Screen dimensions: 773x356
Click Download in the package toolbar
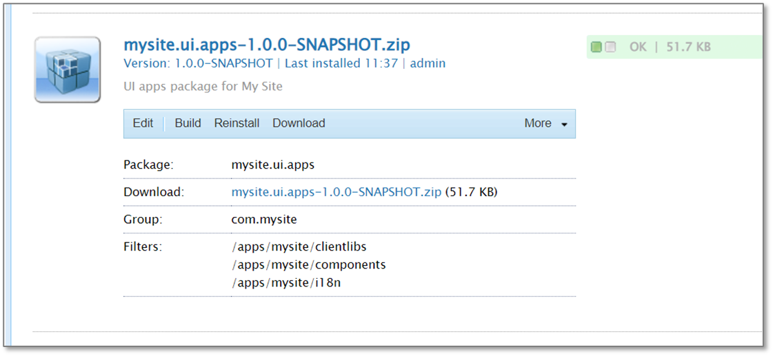coord(299,123)
